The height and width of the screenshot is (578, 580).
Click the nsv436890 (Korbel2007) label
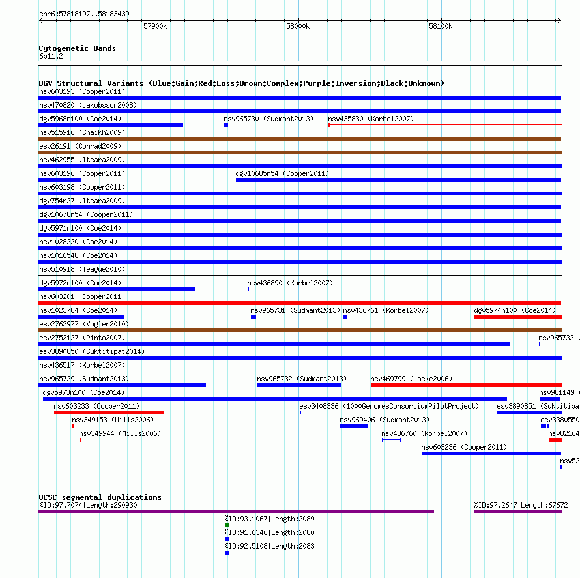[x=290, y=283]
